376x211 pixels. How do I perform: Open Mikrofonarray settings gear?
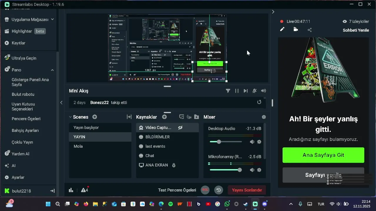pyautogui.click(x=259, y=170)
